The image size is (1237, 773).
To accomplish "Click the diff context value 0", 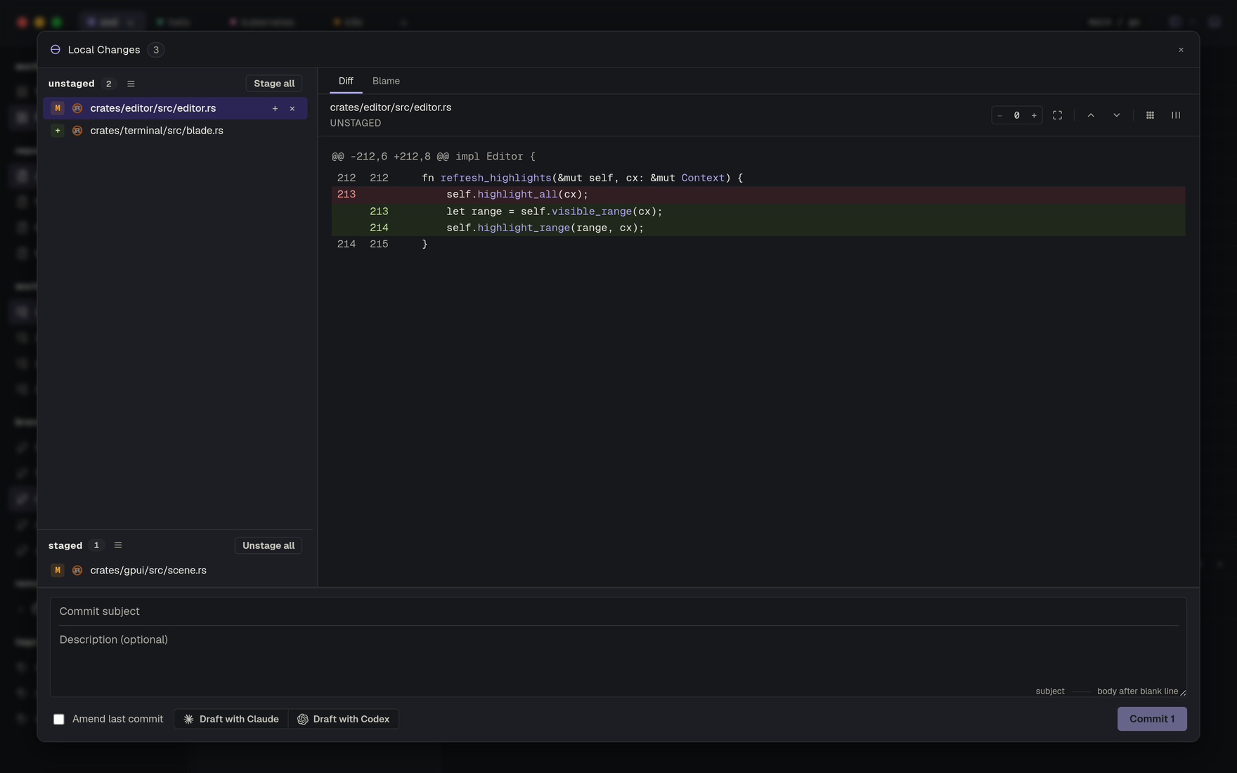I will tap(1016, 115).
